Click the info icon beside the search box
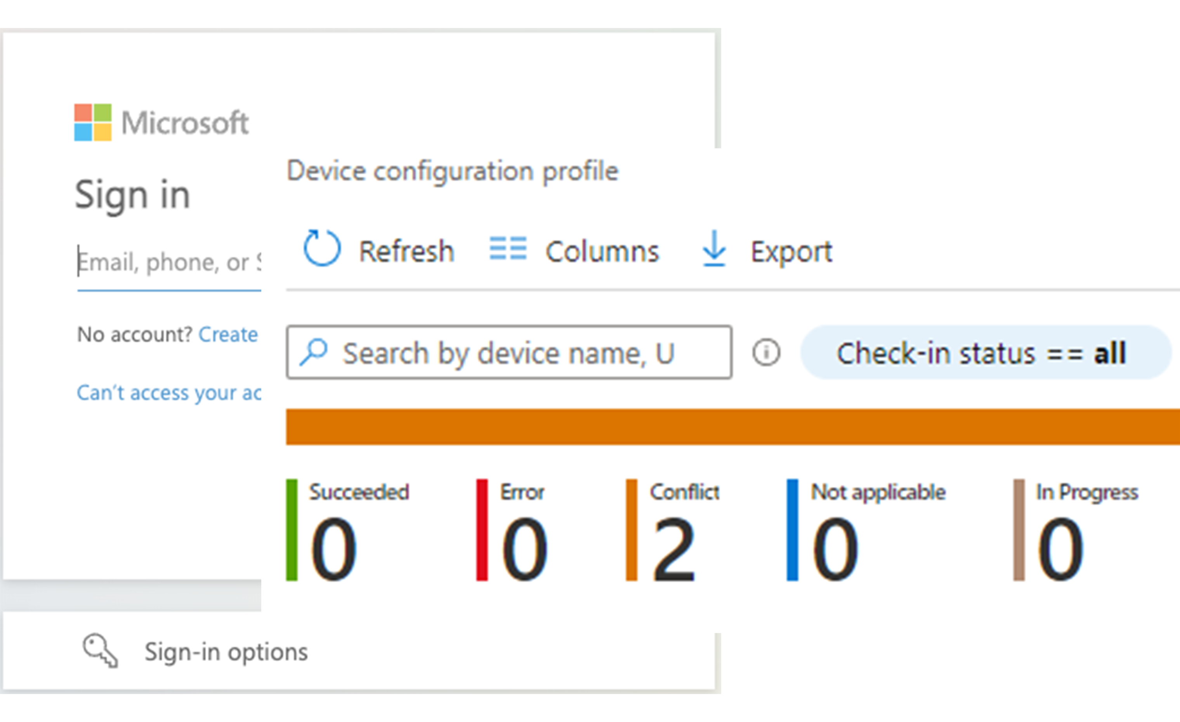The image size is (1180, 722). tap(766, 353)
